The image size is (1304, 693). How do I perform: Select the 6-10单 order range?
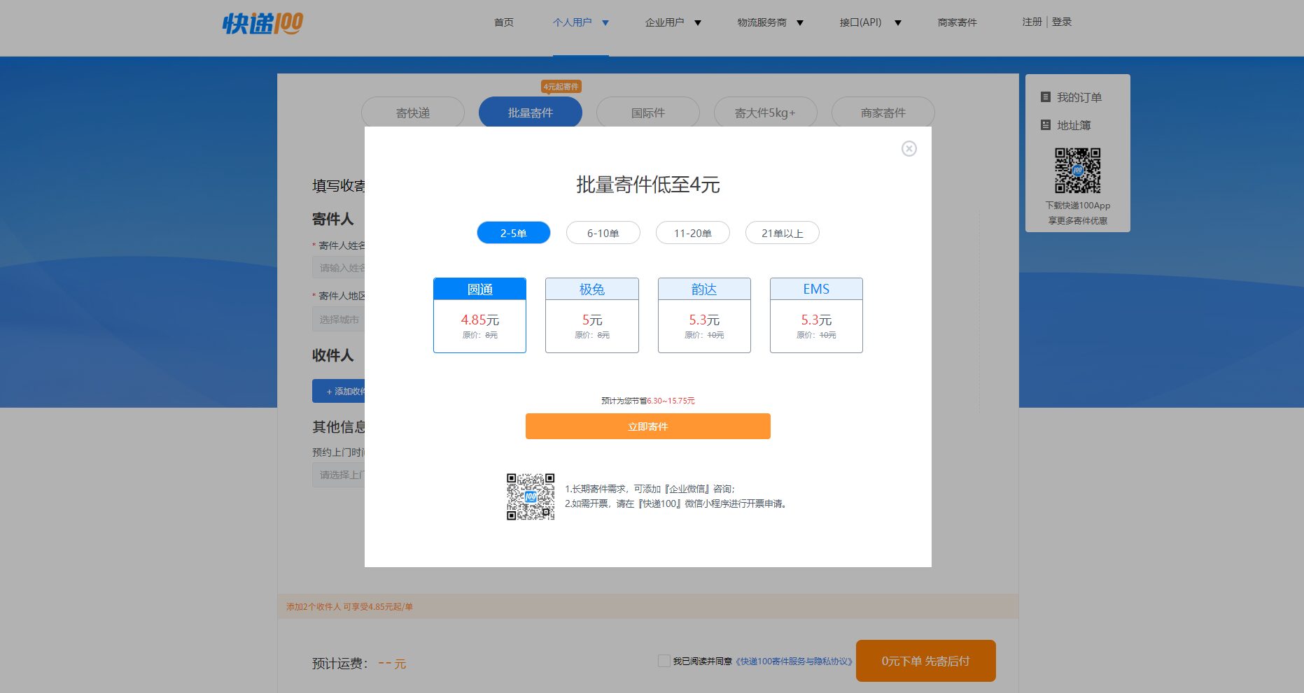pos(603,232)
